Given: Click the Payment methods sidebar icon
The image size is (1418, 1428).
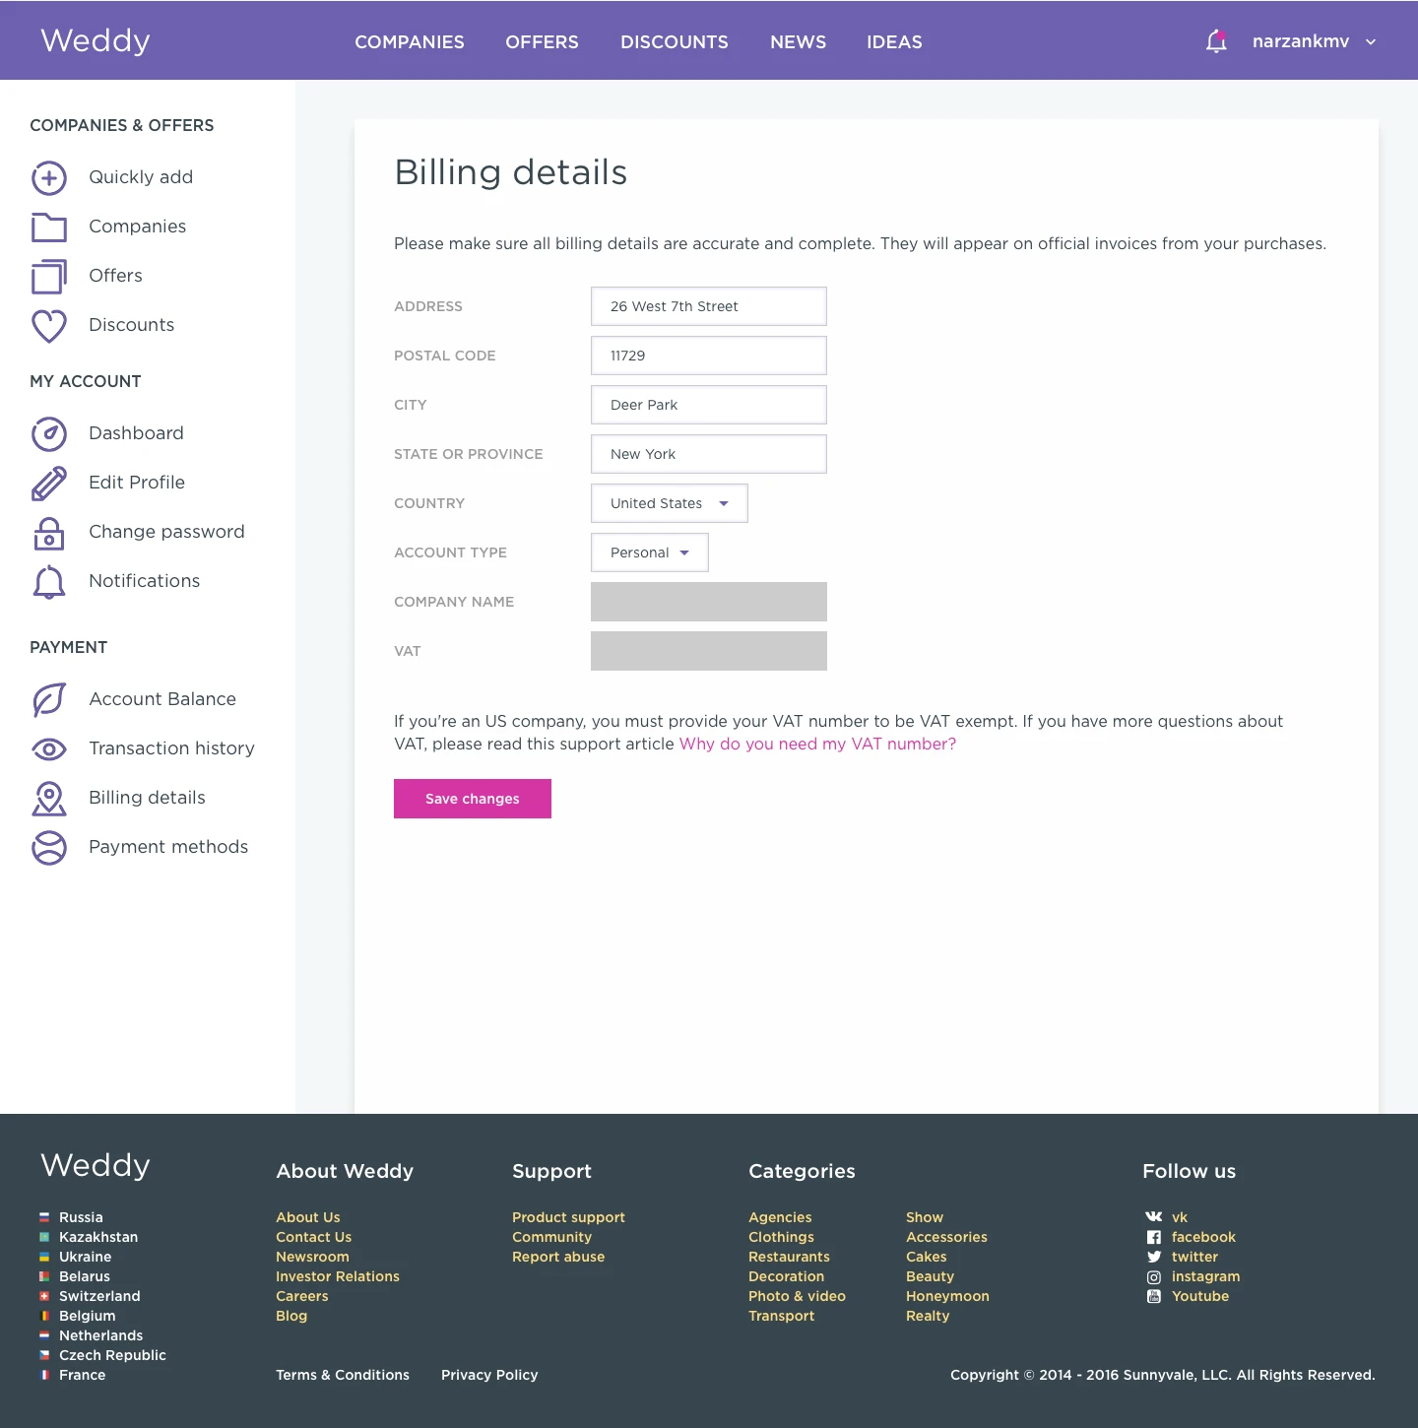Looking at the screenshot, I should [49, 848].
